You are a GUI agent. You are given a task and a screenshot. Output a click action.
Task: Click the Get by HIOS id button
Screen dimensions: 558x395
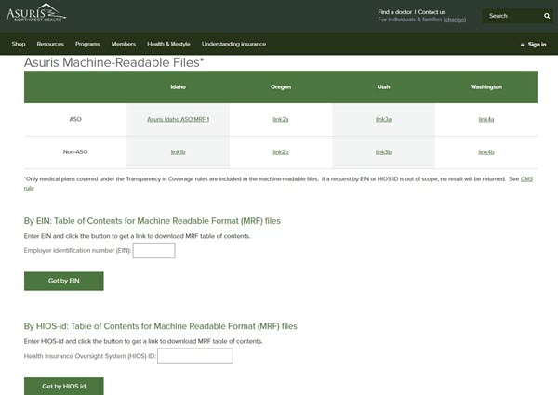tap(63, 386)
